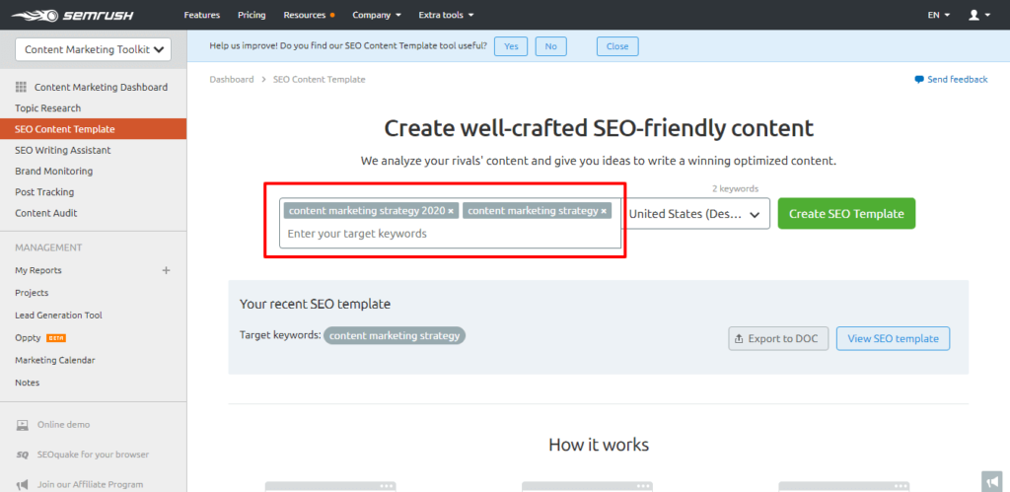Expand the United States database dropdown
Image resolution: width=1010 pixels, height=492 pixels.
[x=695, y=214]
